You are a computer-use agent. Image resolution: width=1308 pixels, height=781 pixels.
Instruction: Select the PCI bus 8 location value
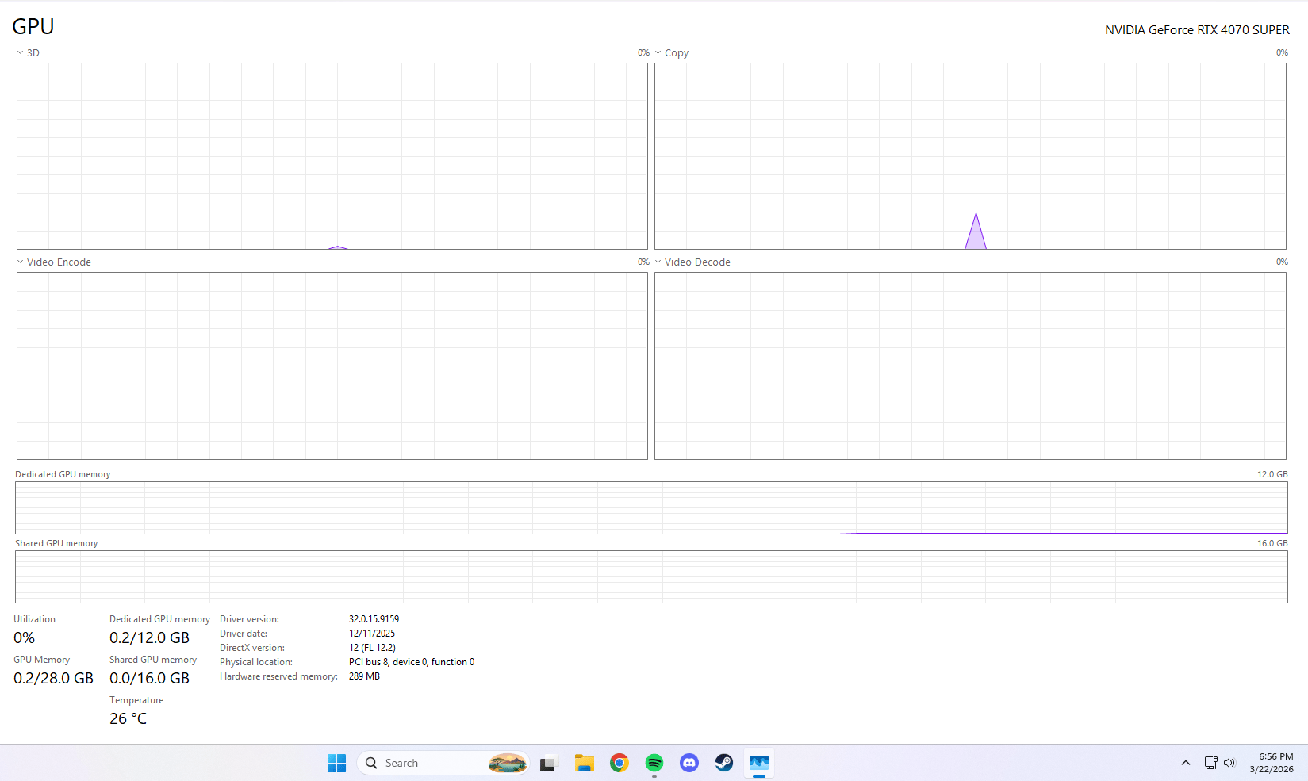pyautogui.click(x=412, y=662)
